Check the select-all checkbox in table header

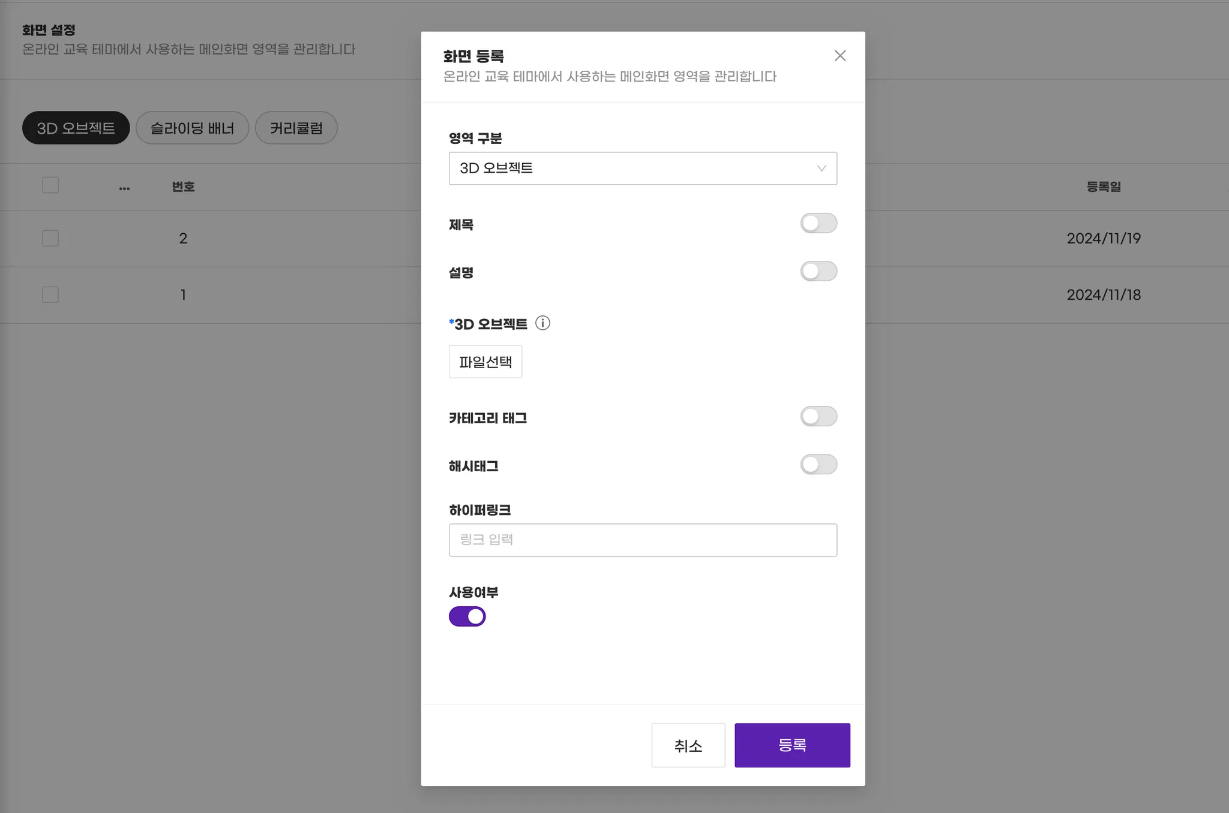point(50,185)
